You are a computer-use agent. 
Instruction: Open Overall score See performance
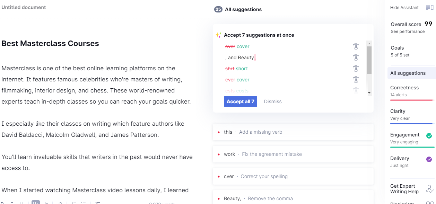[x=408, y=32]
